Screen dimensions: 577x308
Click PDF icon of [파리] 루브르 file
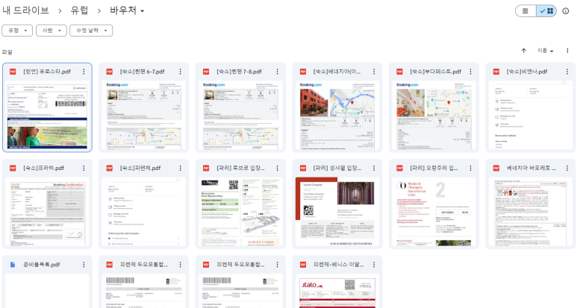(206, 168)
